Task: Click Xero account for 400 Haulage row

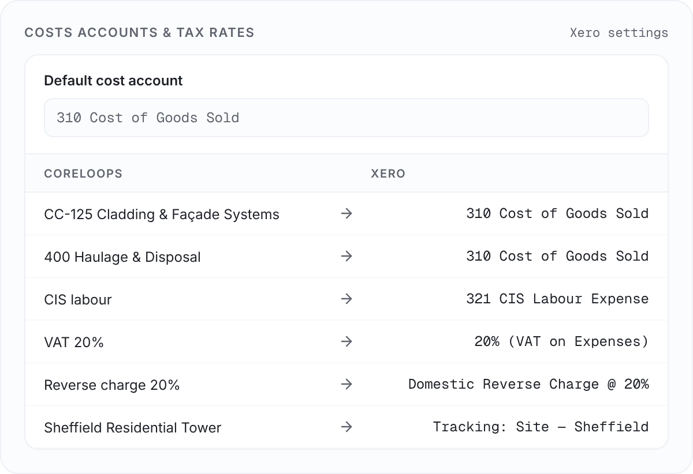Action: [x=557, y=256]
